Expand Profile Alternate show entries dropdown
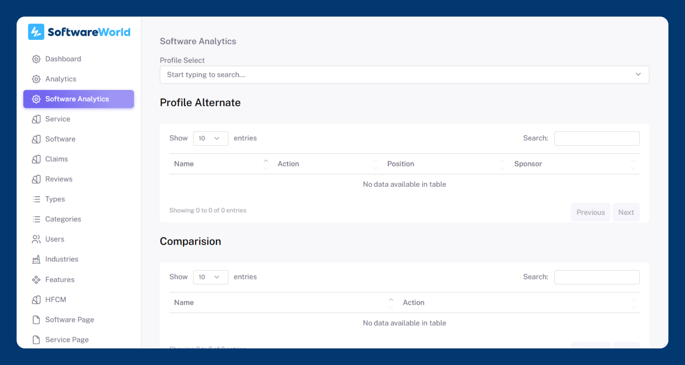This screenshot has width=685, height=365. tap(210, 139)
